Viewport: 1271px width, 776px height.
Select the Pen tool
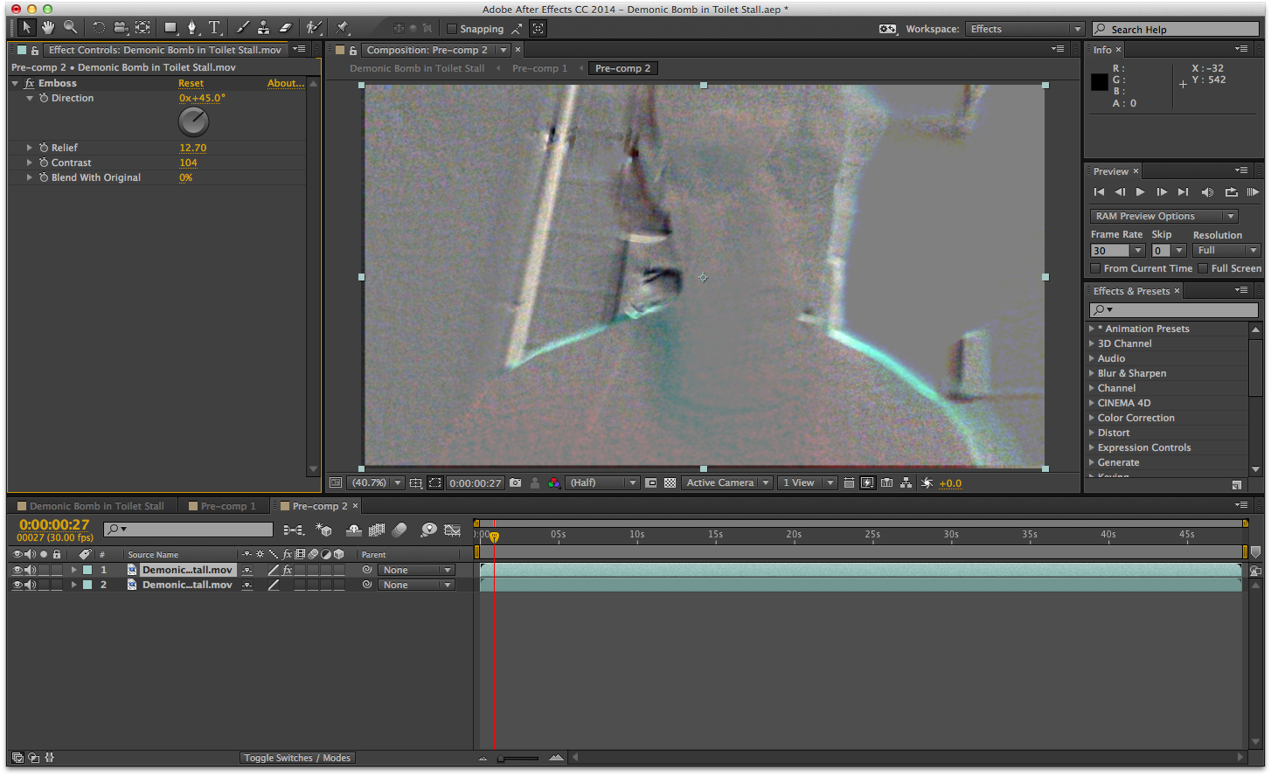click(x=193, y=28)
